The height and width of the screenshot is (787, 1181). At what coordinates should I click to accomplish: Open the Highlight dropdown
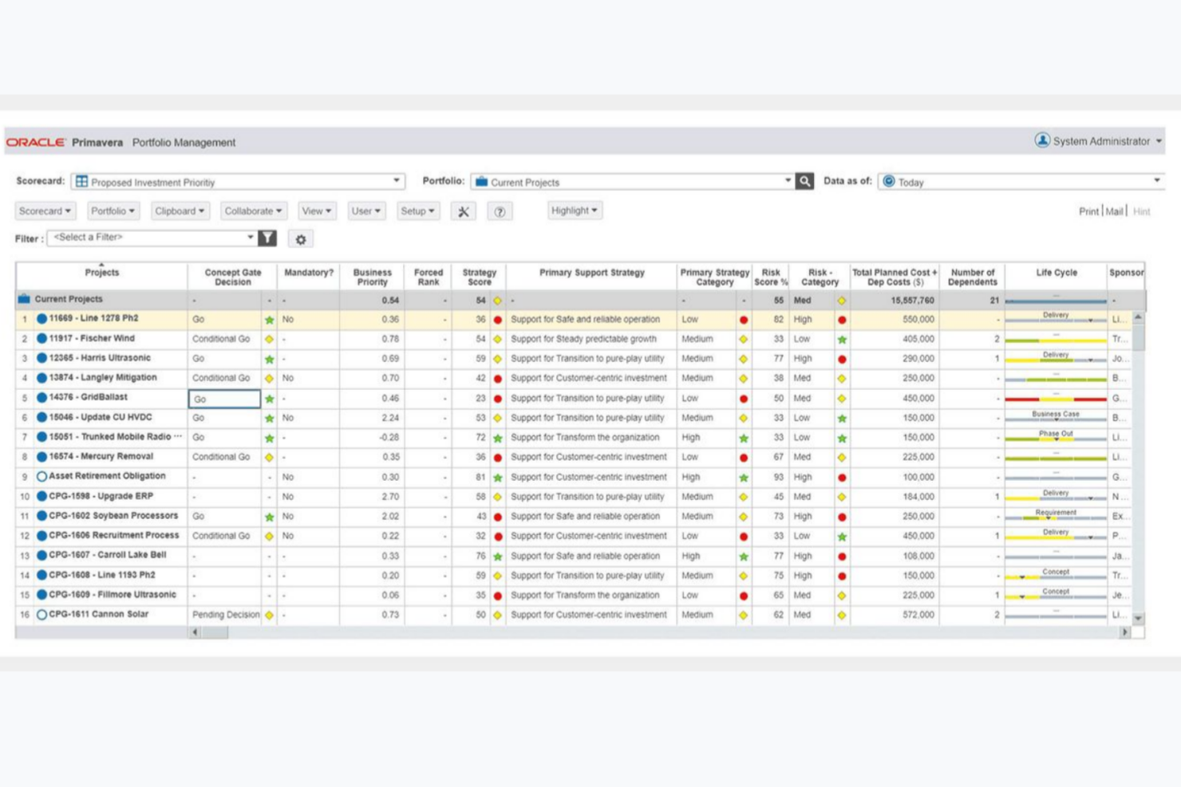[574, 211]
